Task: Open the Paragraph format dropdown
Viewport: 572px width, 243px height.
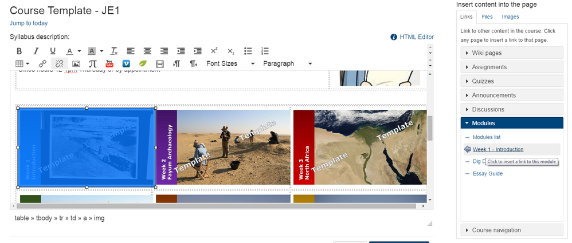Action: click(287, 63)
